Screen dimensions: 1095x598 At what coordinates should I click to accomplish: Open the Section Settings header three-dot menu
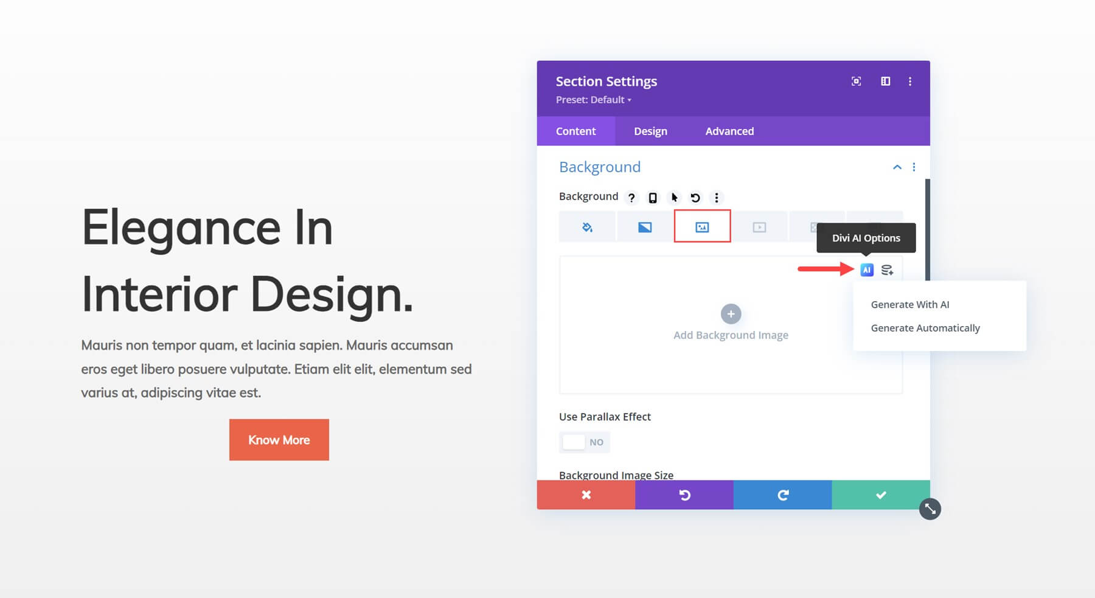click(x=910, y=82)
